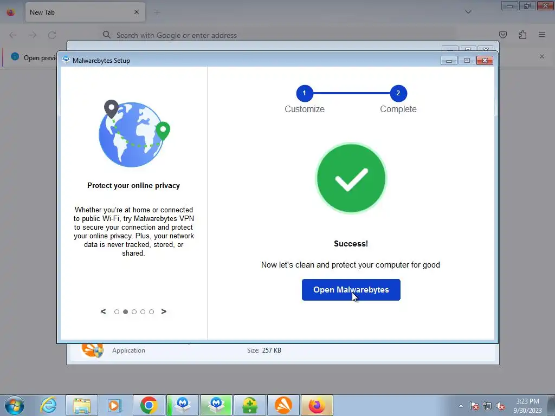
Task: Switch to Firefox on the taskbar
Action: [317, 405]
